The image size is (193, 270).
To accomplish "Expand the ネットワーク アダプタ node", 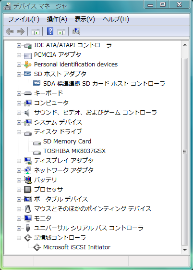I will [19, 171].
